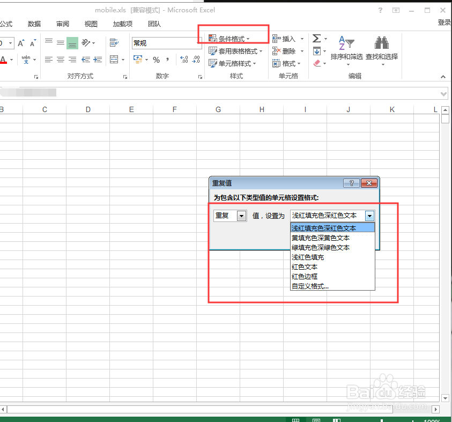
Task: Open 排序和筛选 sort and filter
Action: pyautogui.click(x=346, y=50)
